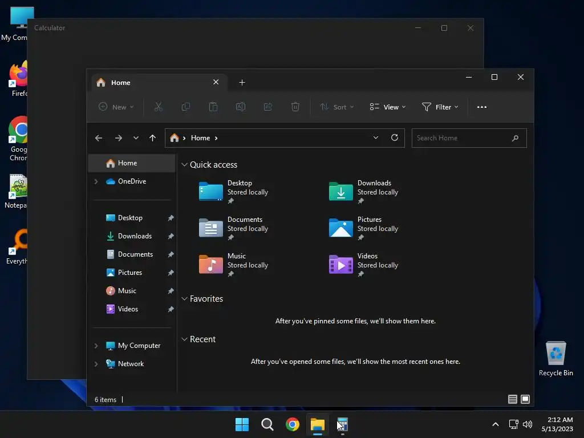The image size is (584, 438).
Task: Open the Downloads folder in Quick access
Action: pos(363,192)
